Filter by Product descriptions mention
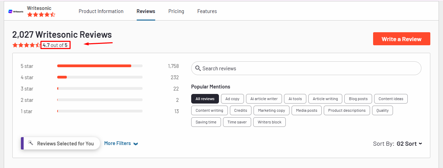 (x=347, y=110)
